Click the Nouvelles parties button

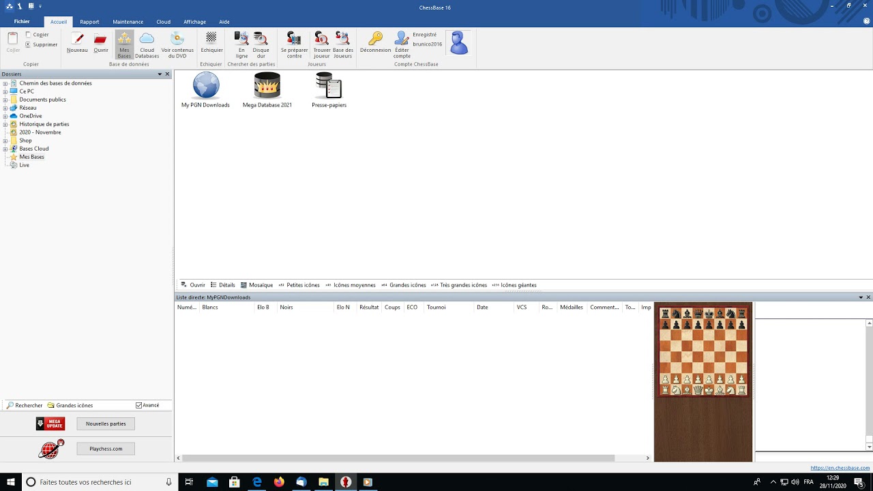click(x=106, y=423)
